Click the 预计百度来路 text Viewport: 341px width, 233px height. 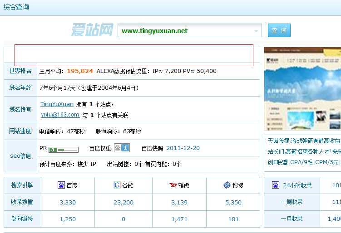[x=68, y=164]
